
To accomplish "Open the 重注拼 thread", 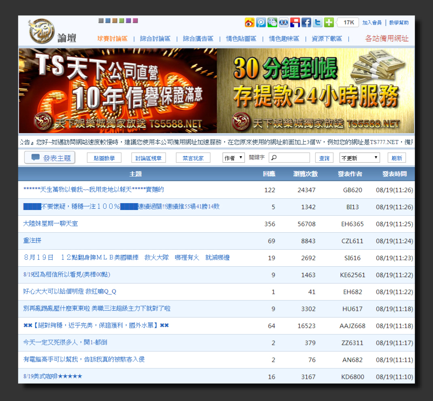I will [x=32, y=241].
